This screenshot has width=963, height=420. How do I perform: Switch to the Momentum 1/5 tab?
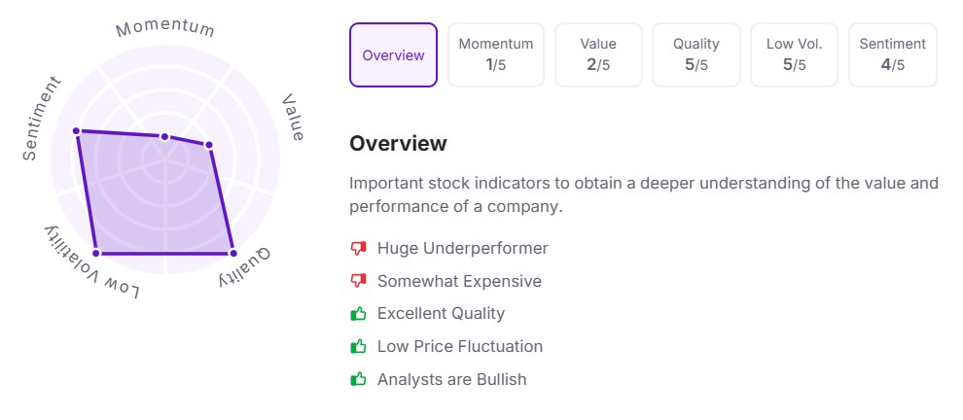point(496,55)
